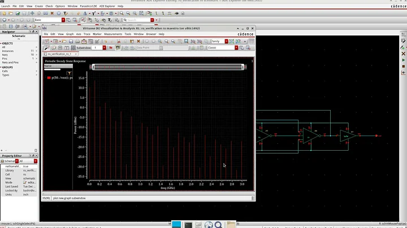Click the fit-graph icon in Visualization toolbar
Image resolution: width=407 pixels, height=228 pixels.
click(x=186, y=41)
